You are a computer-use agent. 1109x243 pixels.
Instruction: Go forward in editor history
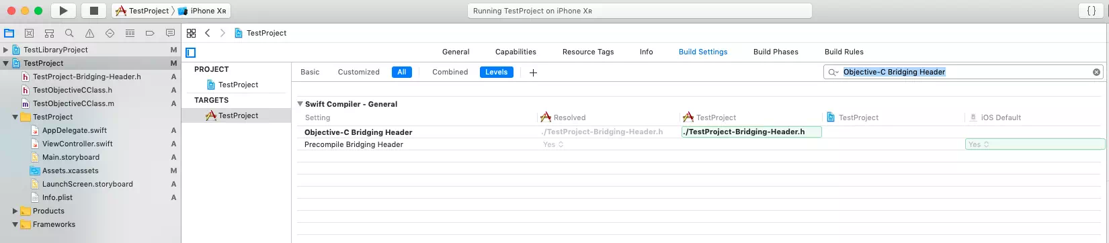pyautogui.click(x=222, y=33)
